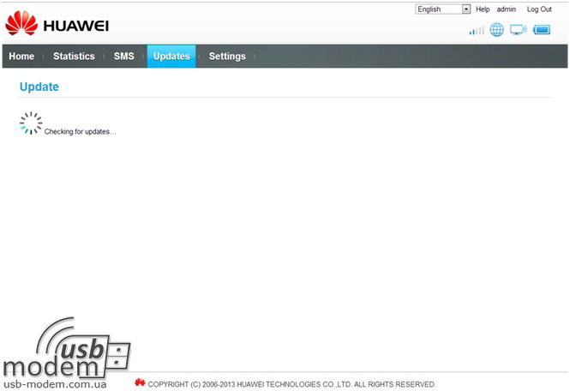Select the Updates tab

tap(171, 57)
